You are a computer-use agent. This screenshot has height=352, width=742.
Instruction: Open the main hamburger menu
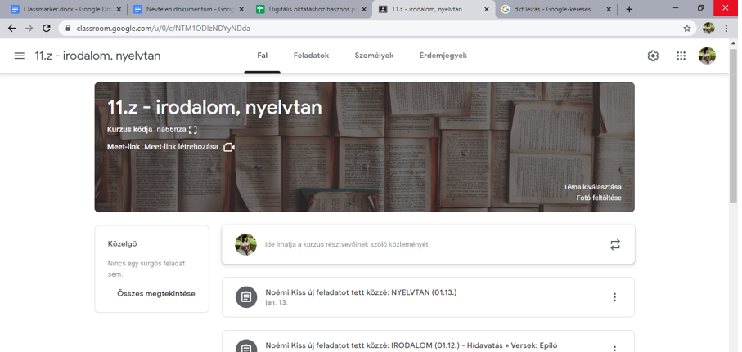(20, 56)
